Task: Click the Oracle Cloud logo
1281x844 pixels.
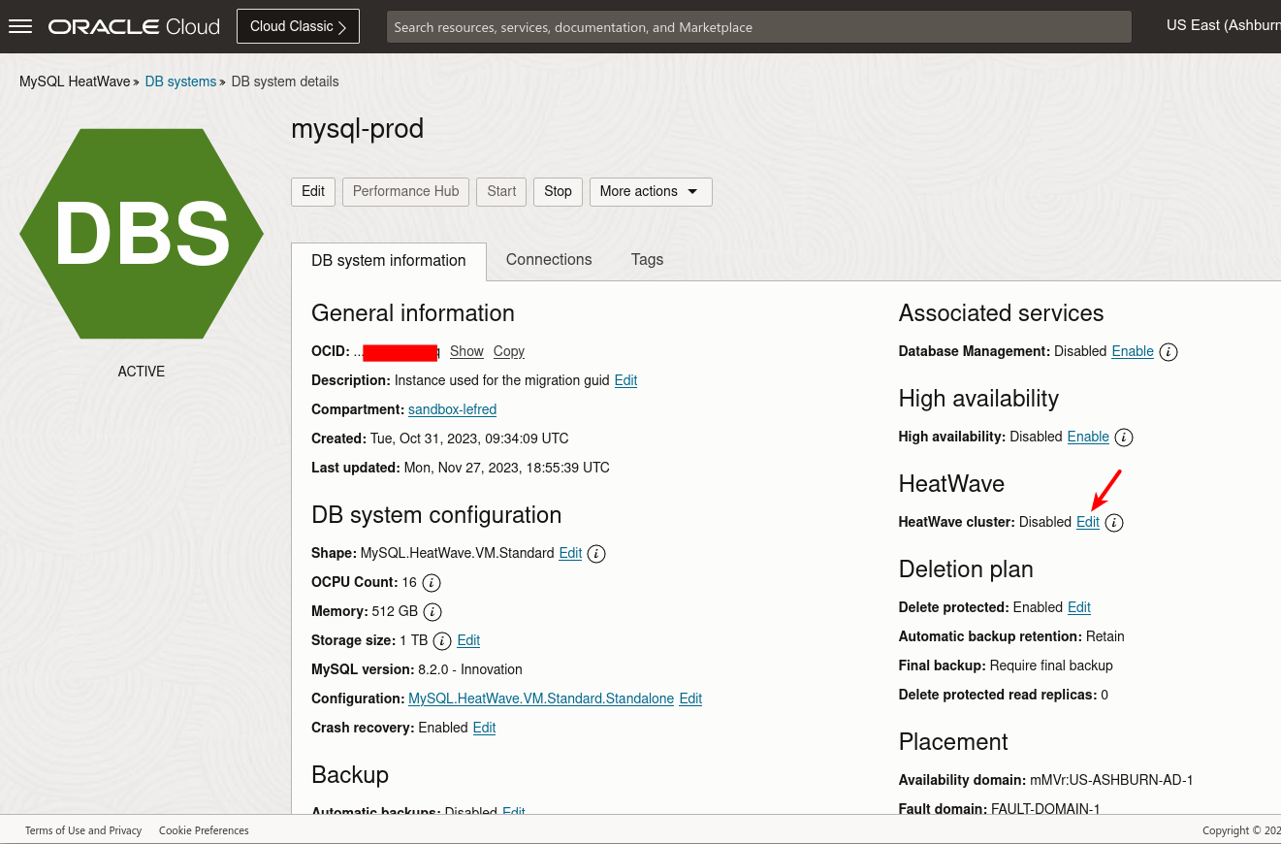Action: pyautogui.click(x=135, y=26)
